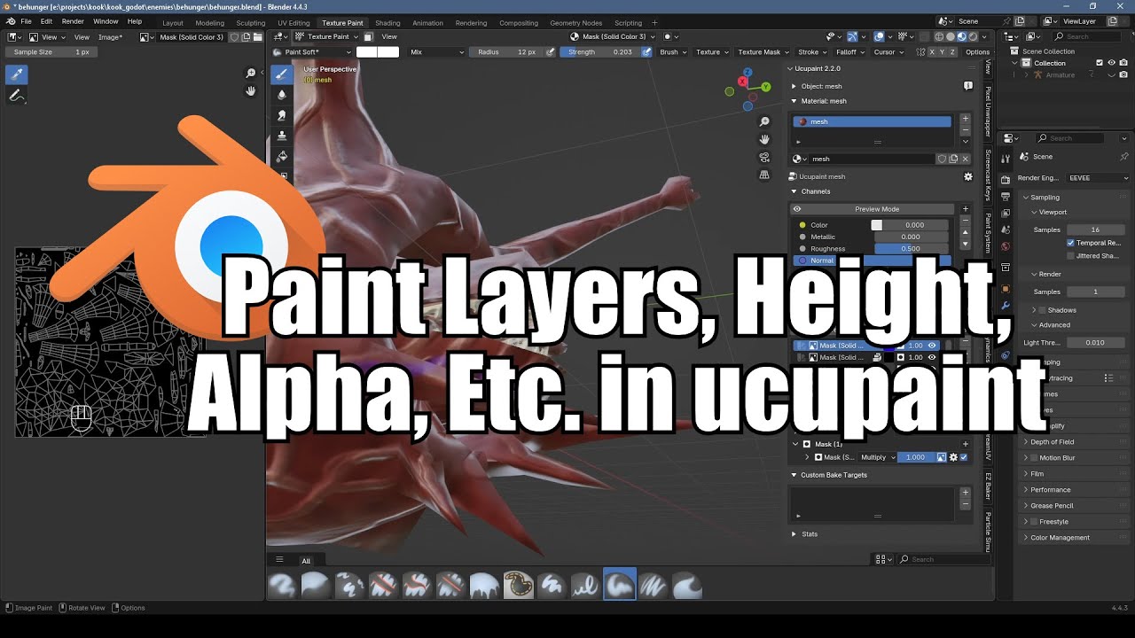Enable the Freestyle checkbox
This screenshot has height=638, width=1135.
[1034, 522]
